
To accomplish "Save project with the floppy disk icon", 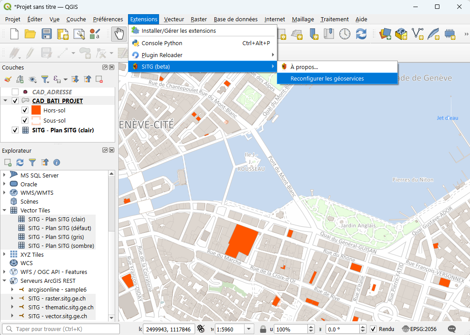I will [47, 34].
